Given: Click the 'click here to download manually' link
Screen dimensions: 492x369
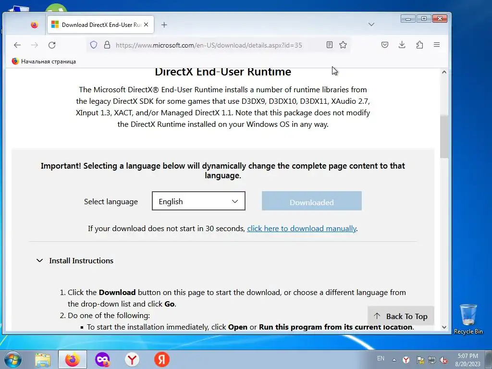Looking at the screenshot, I should [302, 228].
